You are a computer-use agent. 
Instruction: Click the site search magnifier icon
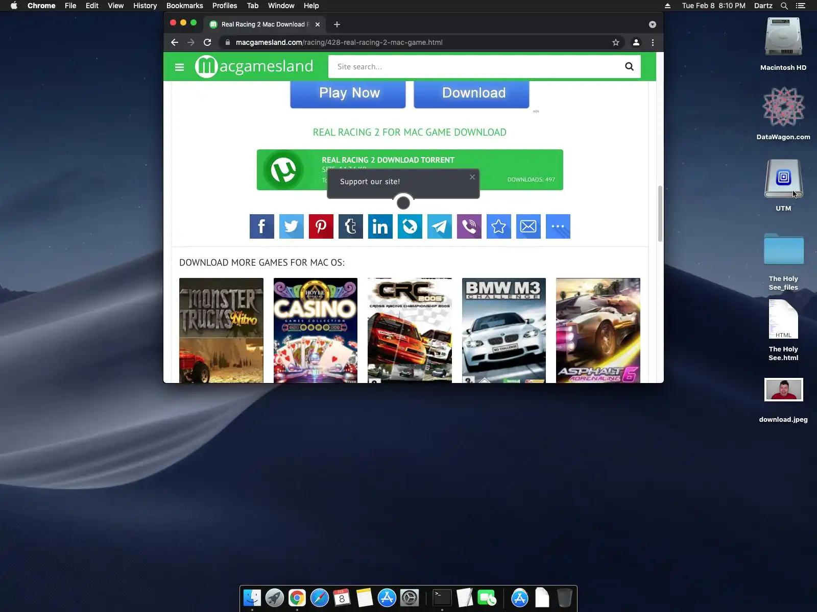pyautogui.click(x=629, y=66)
